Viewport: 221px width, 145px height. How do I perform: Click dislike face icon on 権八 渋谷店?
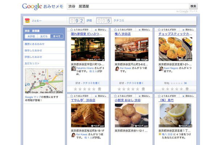coord(143,89)
